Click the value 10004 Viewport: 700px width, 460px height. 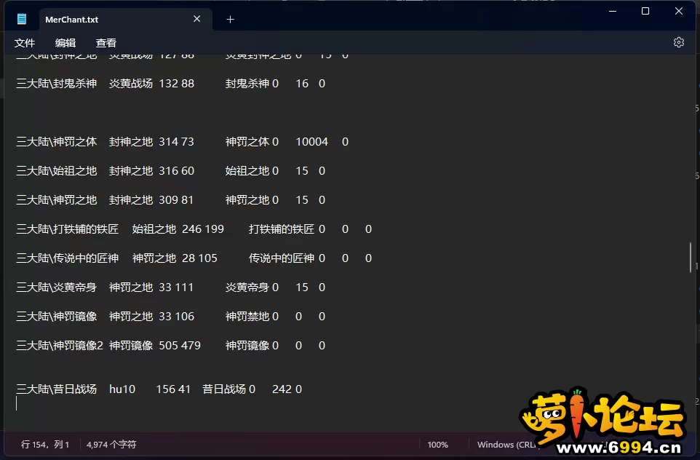coord(312,142)
